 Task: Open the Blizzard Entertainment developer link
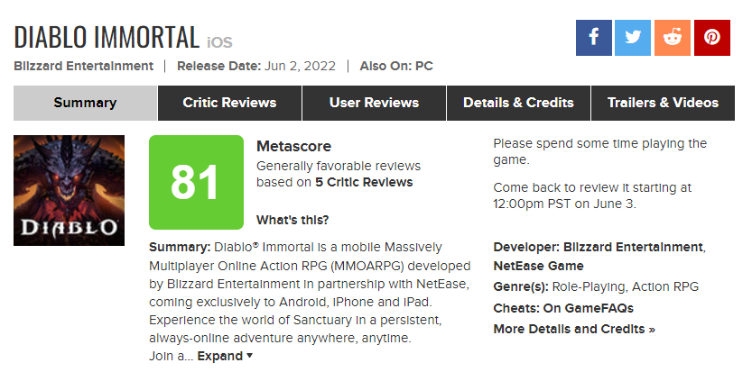click(x=633, y=247)
